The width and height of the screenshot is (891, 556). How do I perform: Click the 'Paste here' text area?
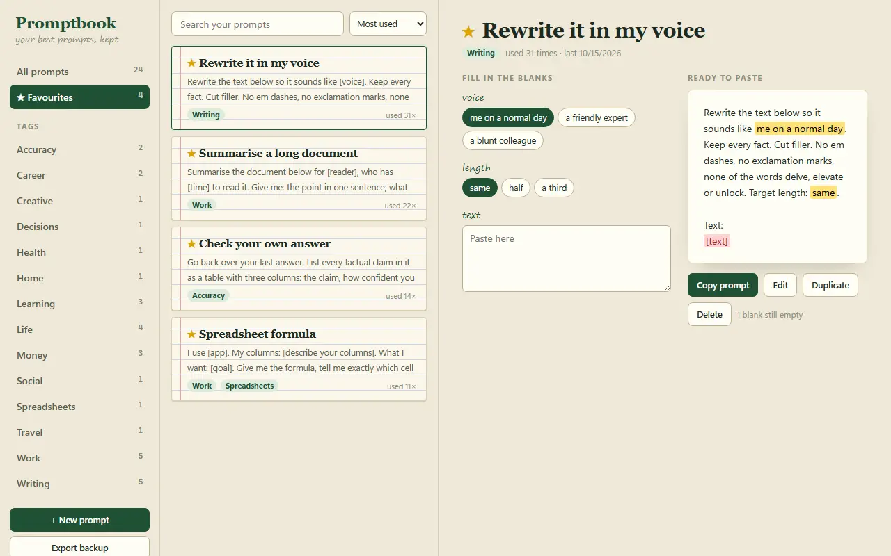[x=567, y=259]
